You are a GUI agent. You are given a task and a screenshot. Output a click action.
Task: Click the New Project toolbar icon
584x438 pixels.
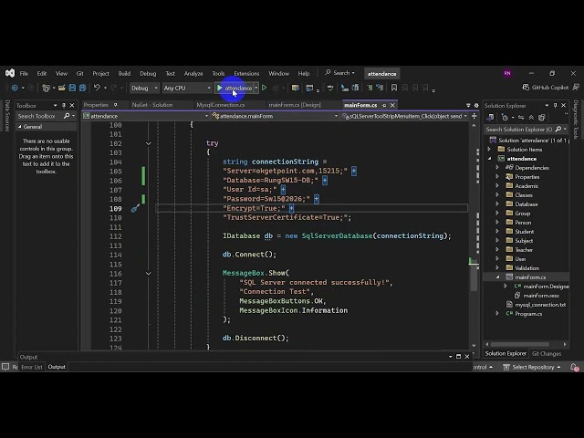pos(46,88)
